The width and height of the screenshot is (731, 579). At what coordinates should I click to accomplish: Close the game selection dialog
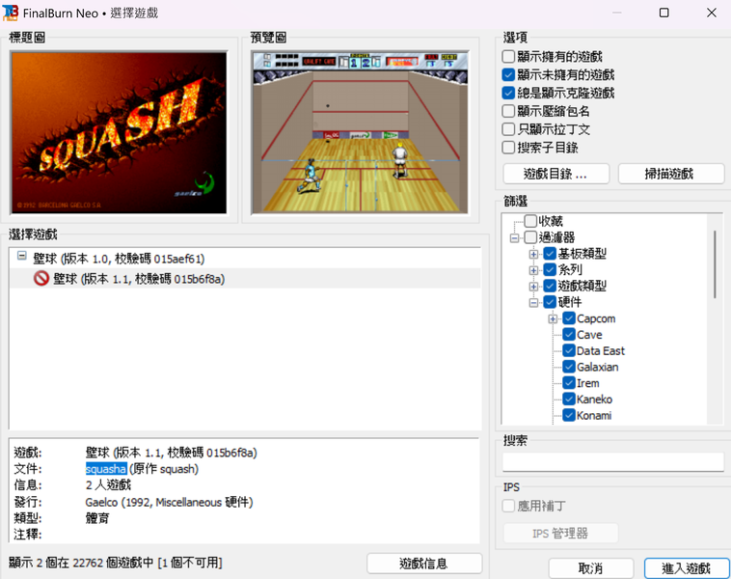click(712, 13)
